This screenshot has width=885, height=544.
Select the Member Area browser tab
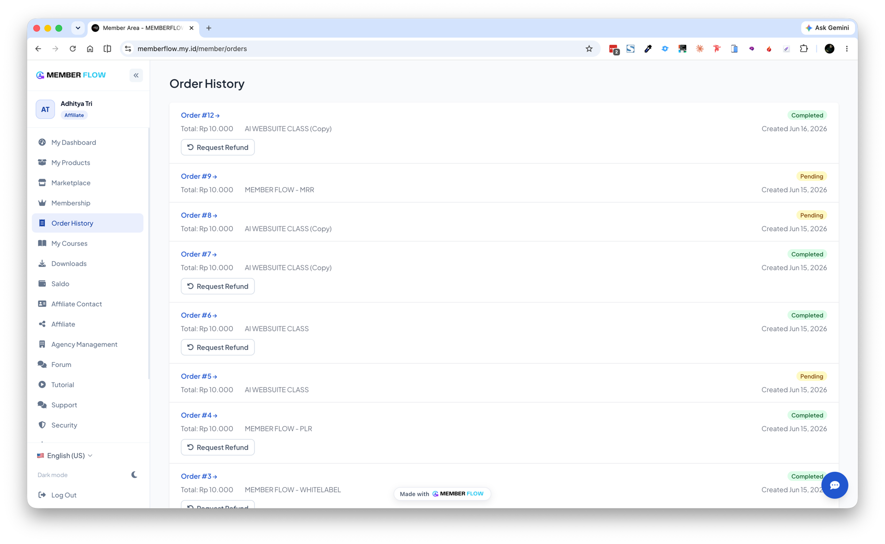(143, 28)
